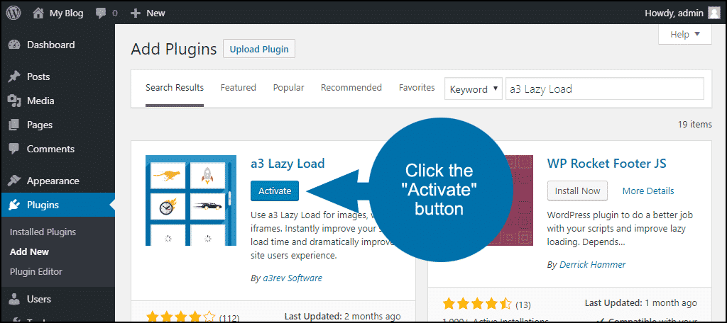Click the Add Plugins heading

(x=174, y=49)
